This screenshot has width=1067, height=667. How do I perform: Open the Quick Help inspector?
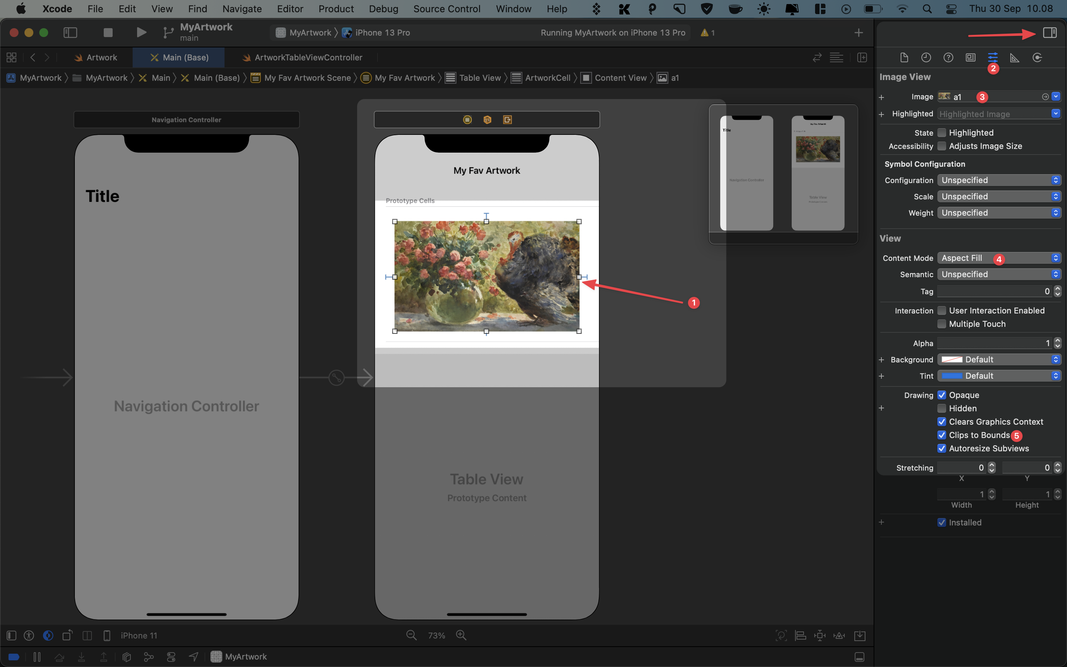coord(948,57)
